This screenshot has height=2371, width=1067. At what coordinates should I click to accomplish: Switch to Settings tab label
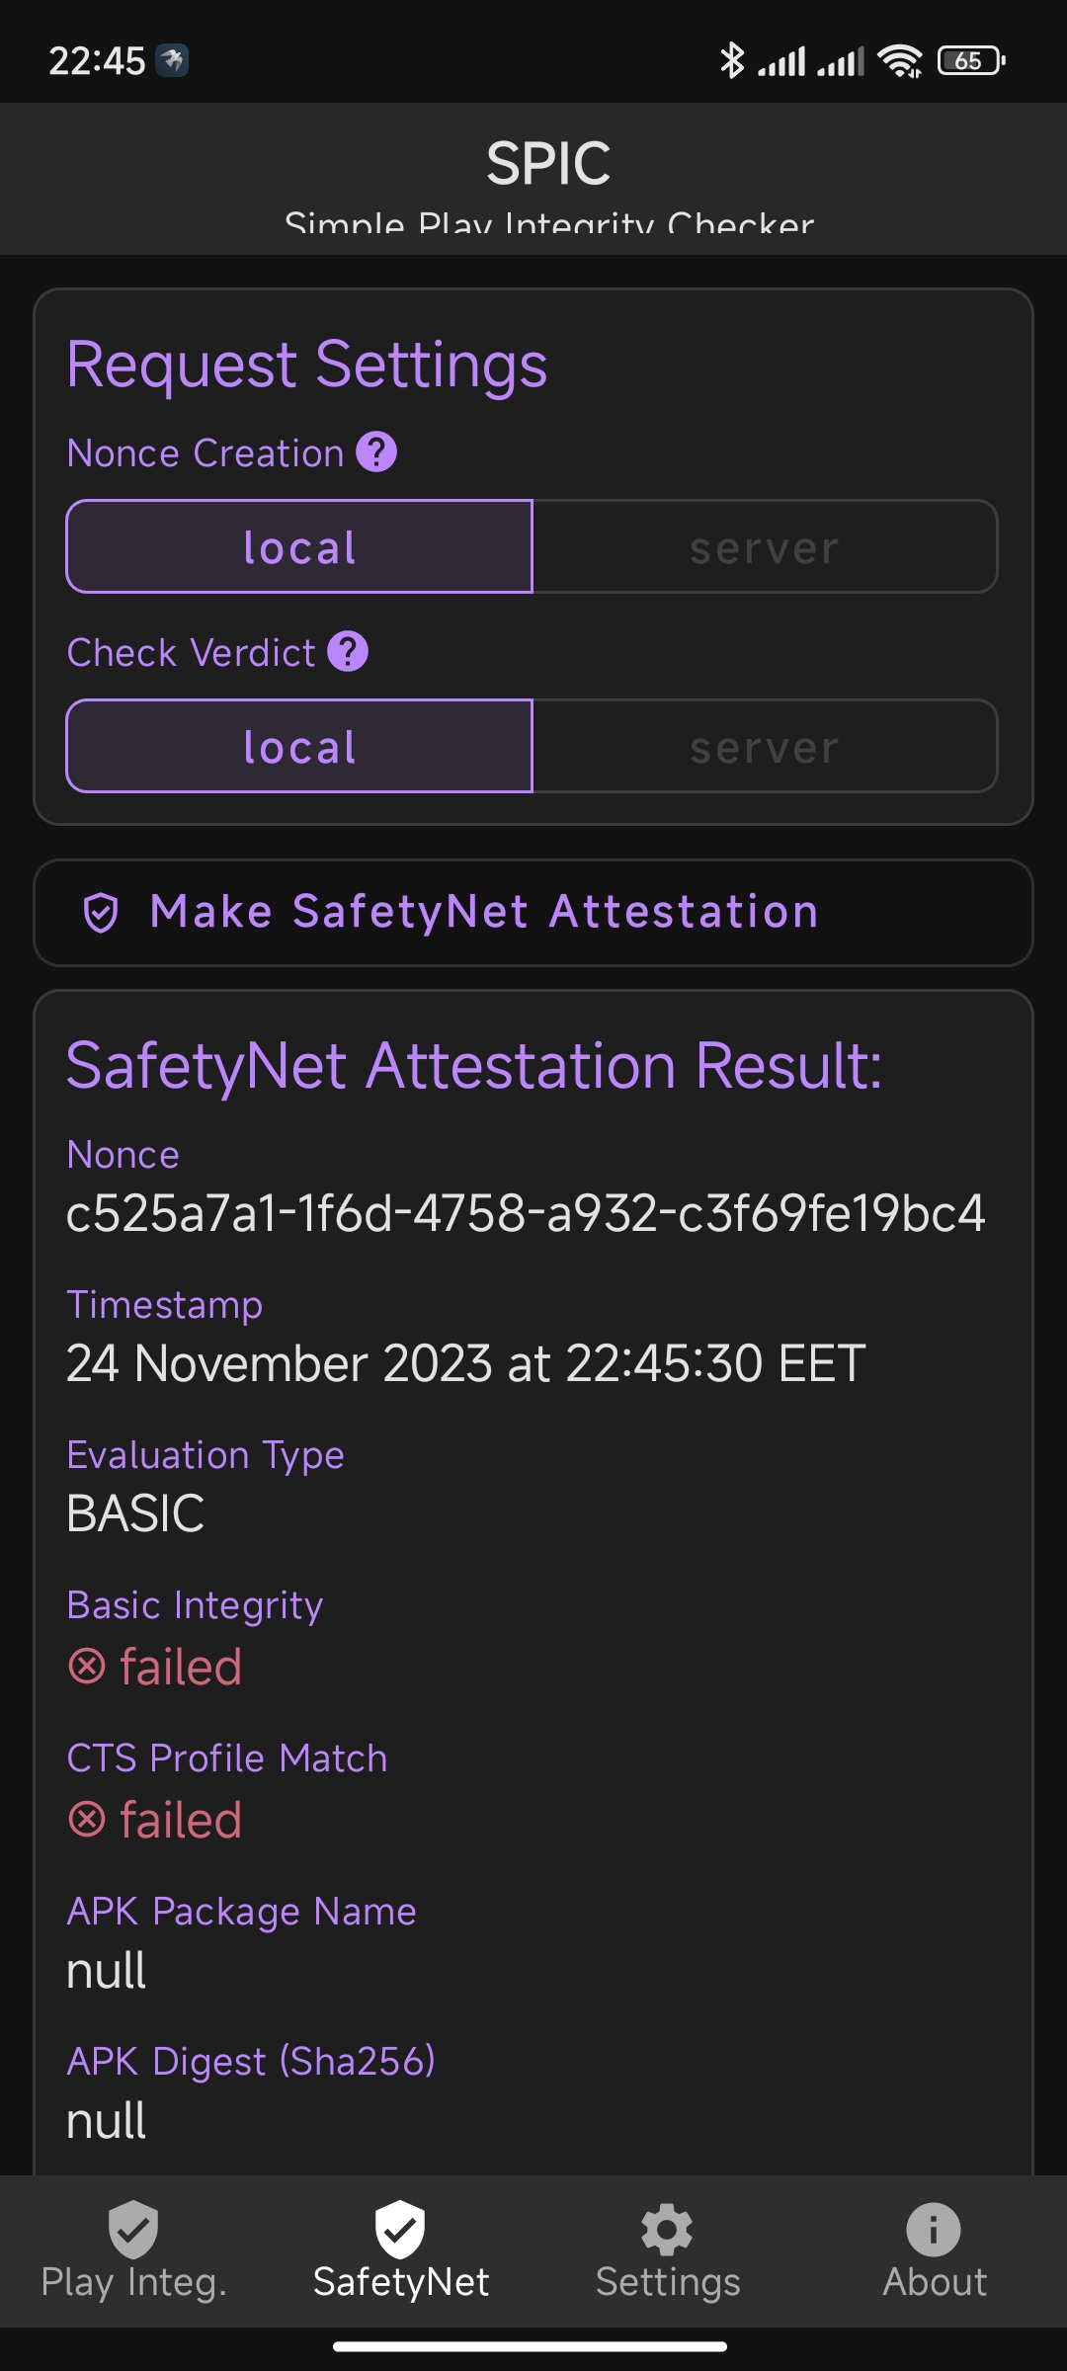(667, 2282)
